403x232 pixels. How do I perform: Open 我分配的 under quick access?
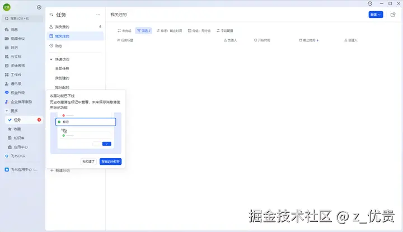62,87
